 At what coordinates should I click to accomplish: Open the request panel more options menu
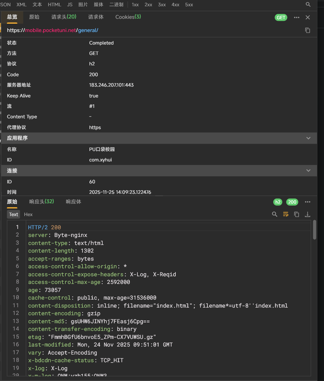click(297, 17)
